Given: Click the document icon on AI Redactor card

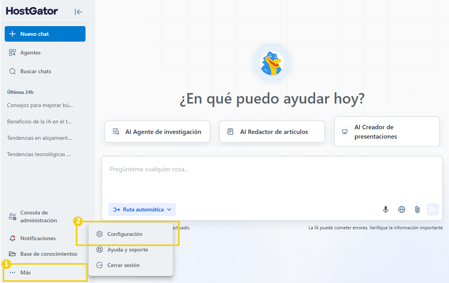Looking at the screenshot, I should (x=230, y=132).
